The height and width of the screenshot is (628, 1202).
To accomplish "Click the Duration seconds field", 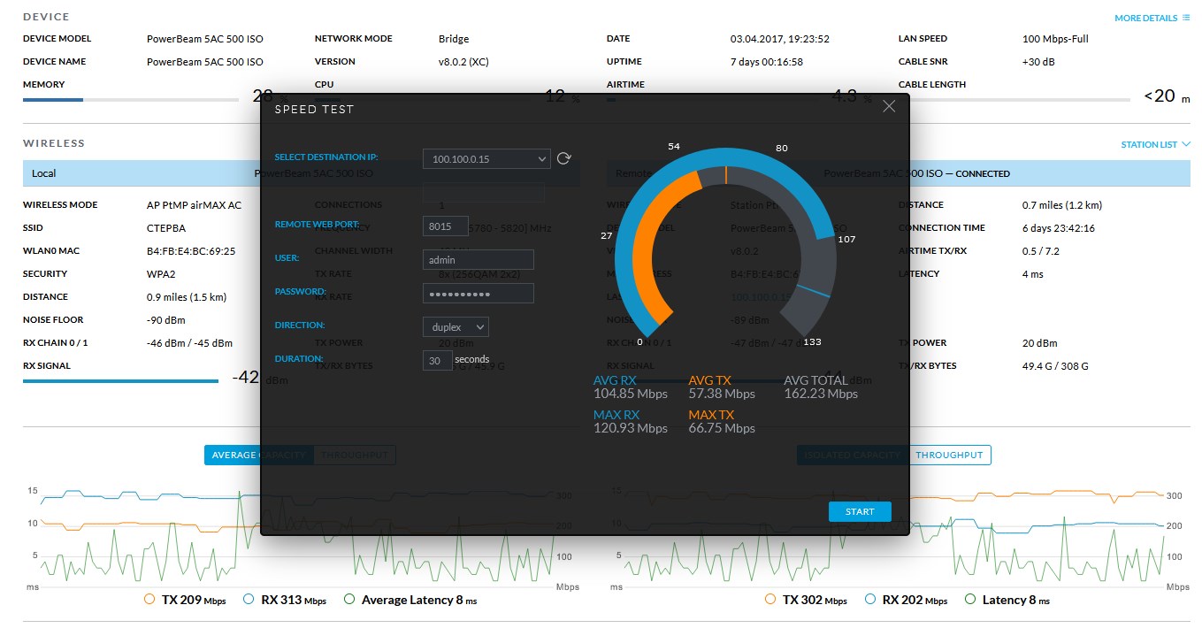I will [x=438, y=360].
